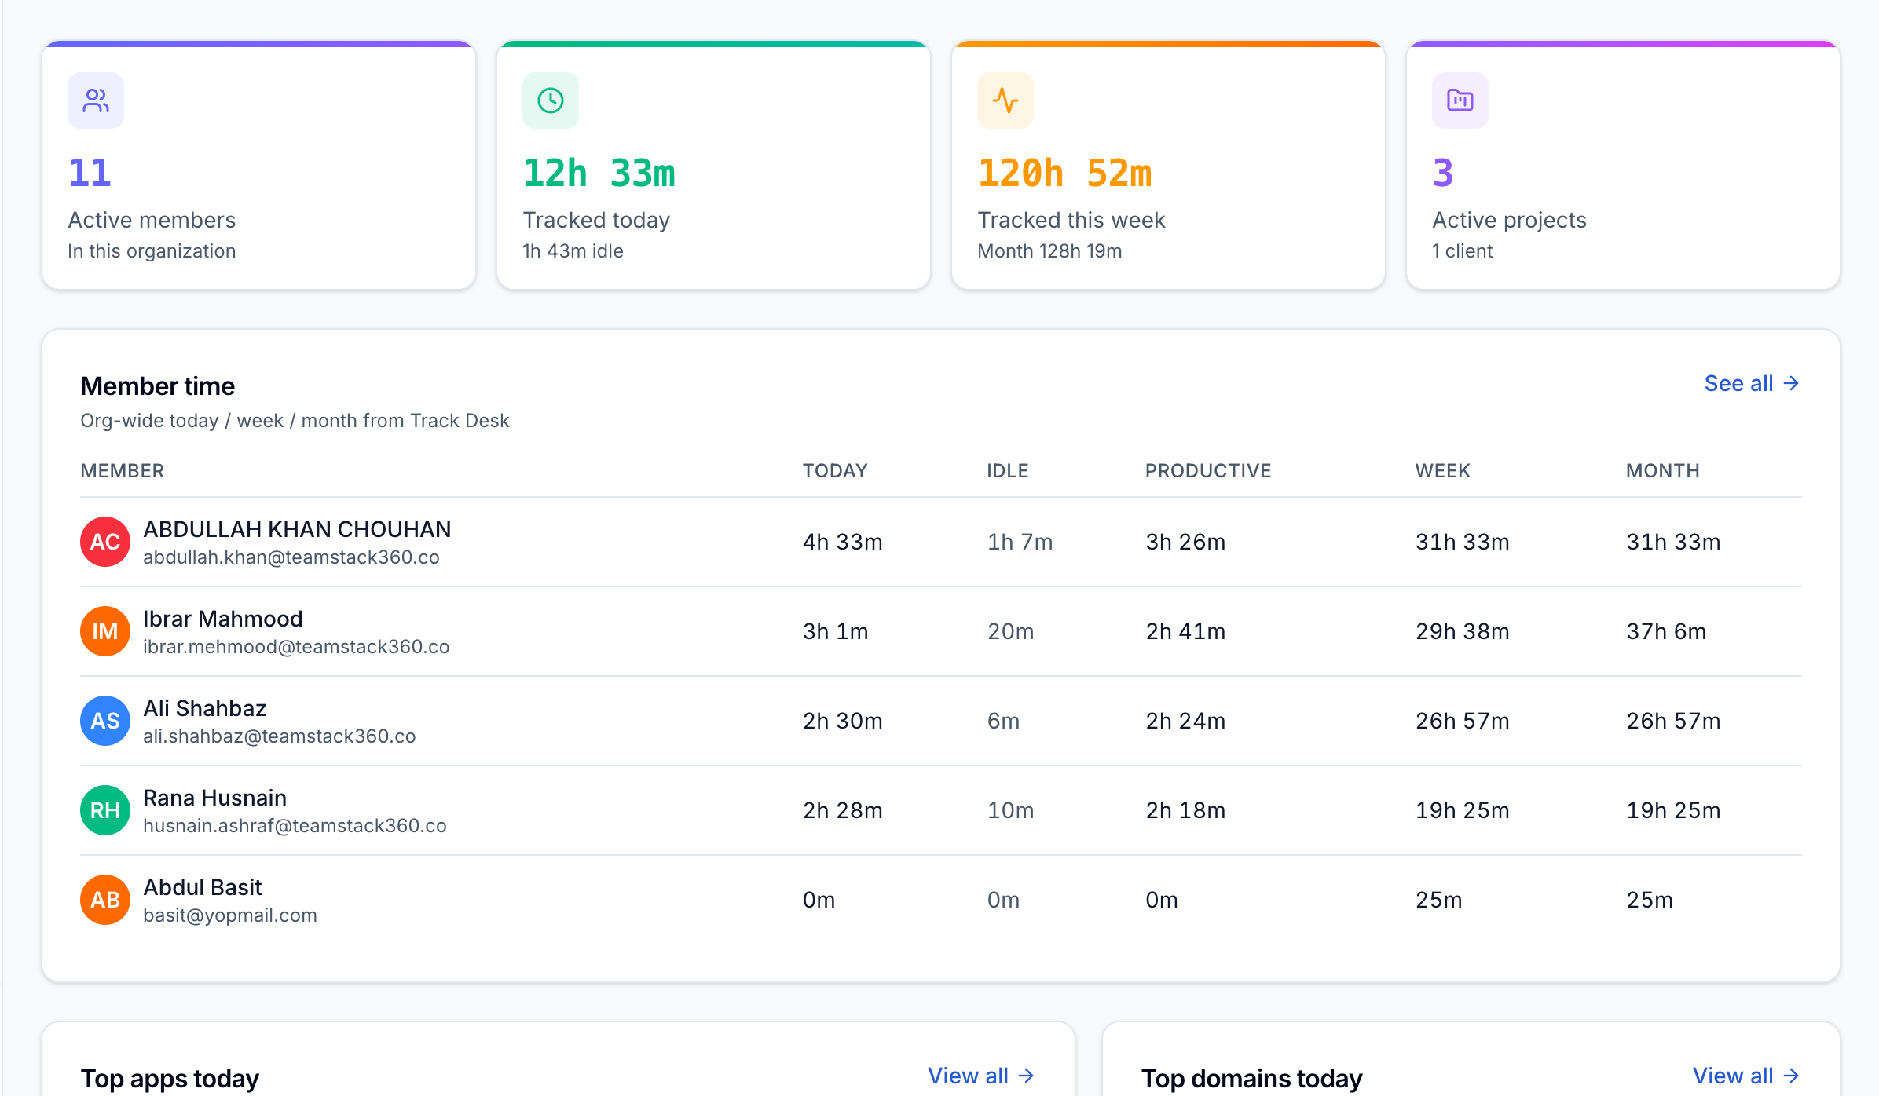Select Ibrar Mahmood's email address
This screenshot has height=1096, width=1879.
point(296,646)
